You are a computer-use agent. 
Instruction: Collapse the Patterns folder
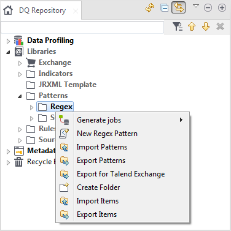[x=20, y=96]
